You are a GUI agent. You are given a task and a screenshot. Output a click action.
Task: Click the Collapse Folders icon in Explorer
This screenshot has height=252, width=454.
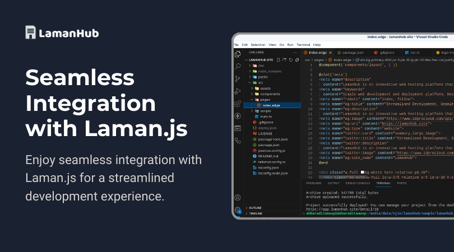297,60
